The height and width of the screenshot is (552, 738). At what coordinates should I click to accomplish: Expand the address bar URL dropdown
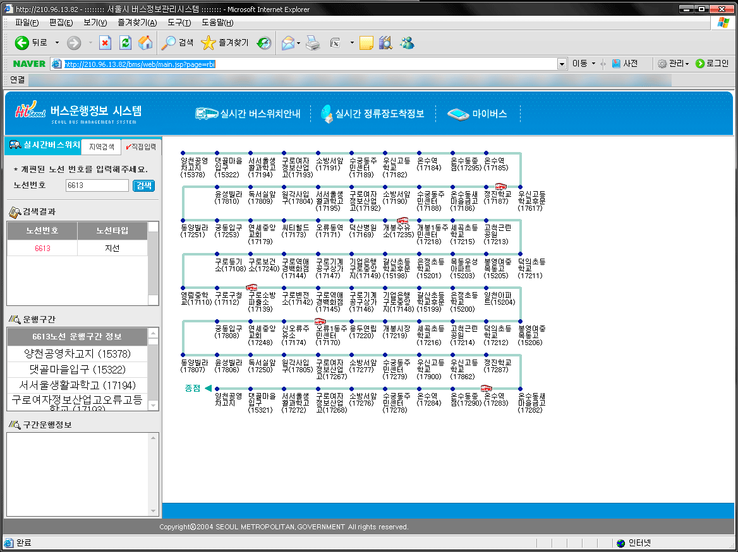[x=562, y=64]
